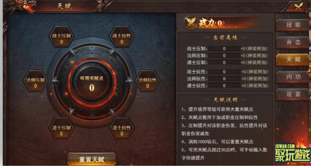The height and width of the screenshot is (166, 311).
Task: Close the 天赋 panel with the X
Action: [x=299, y=6]
